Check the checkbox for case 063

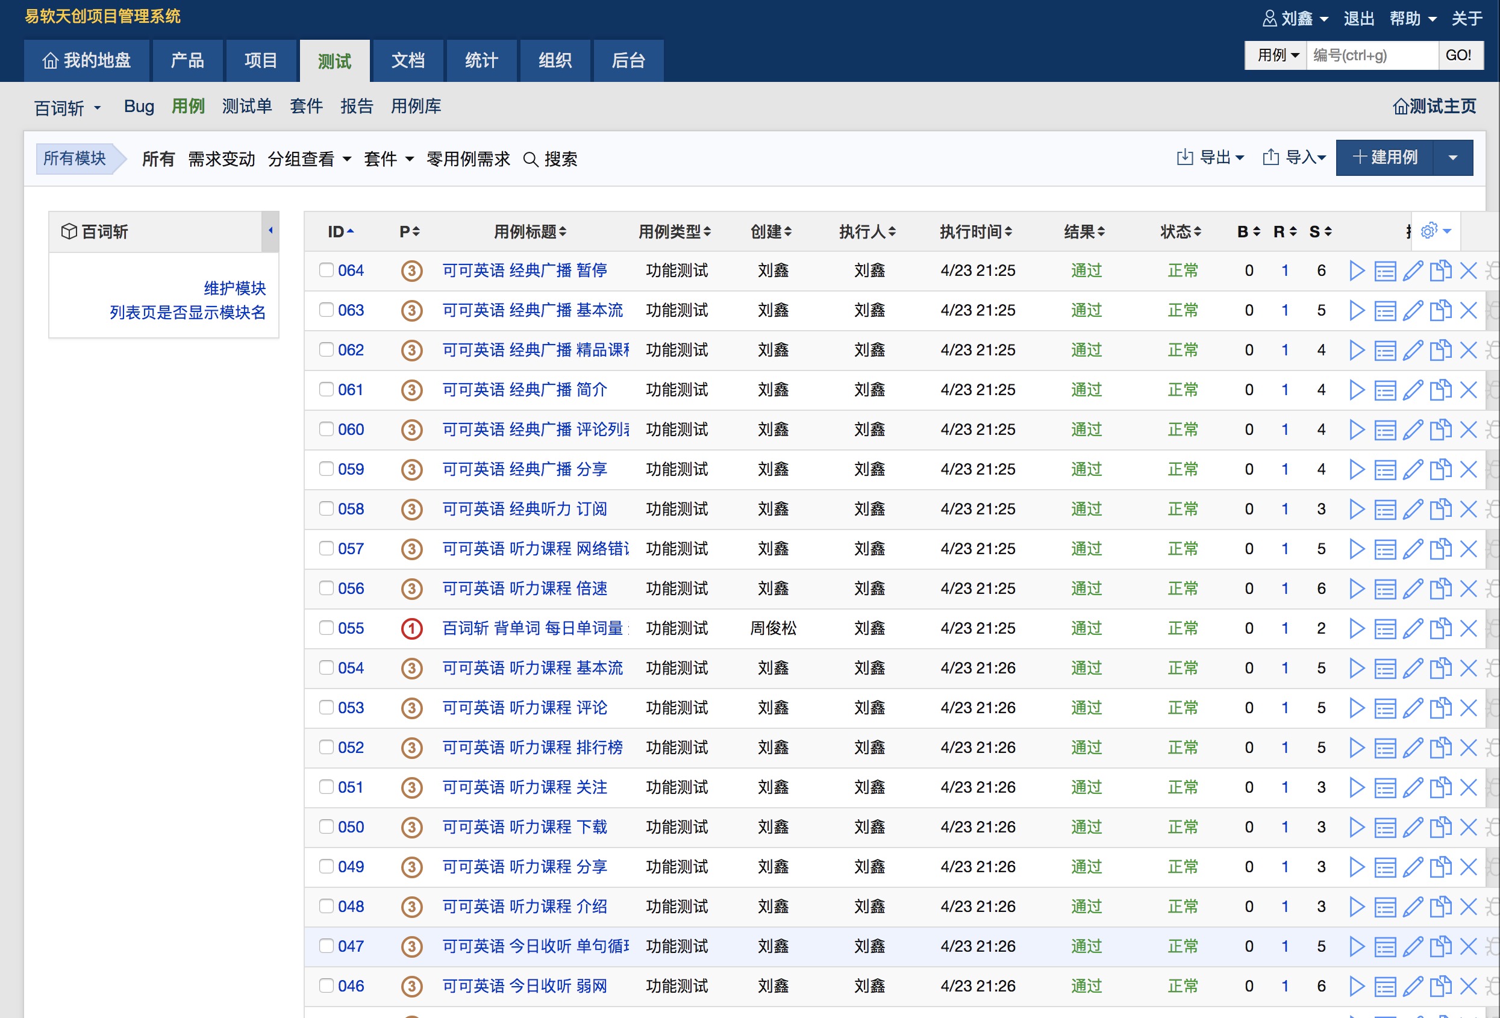coord(327,310)
